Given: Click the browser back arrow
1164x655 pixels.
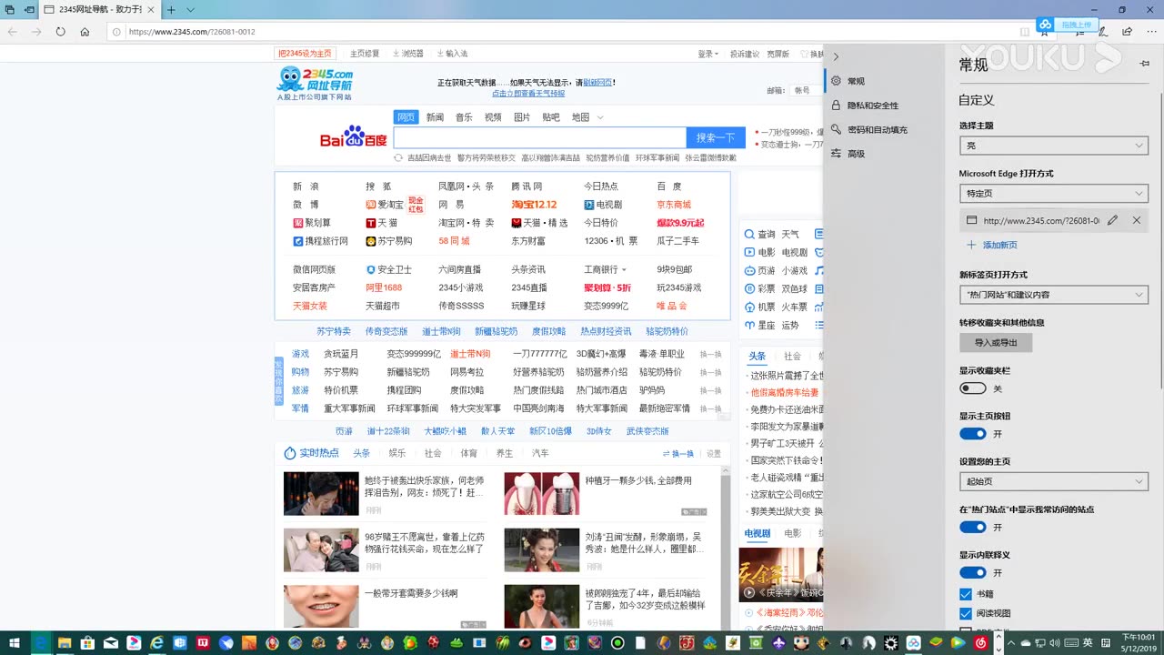Looking at the screenshot, I should coord(13,31).
